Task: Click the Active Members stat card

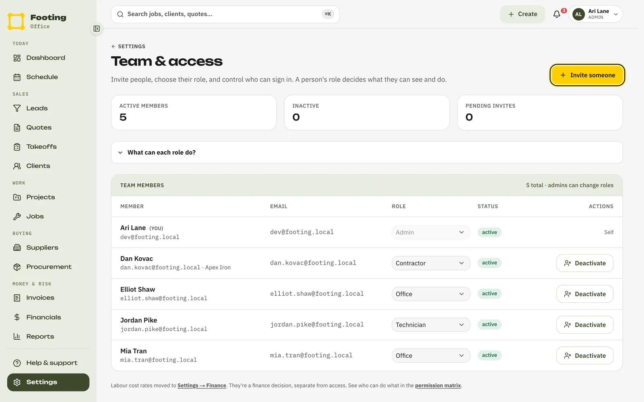Action: (x=194, y=113)
